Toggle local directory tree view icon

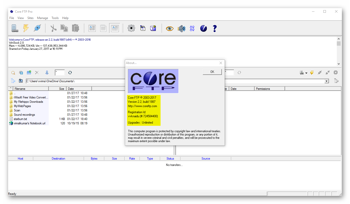(x=13, y=81)
